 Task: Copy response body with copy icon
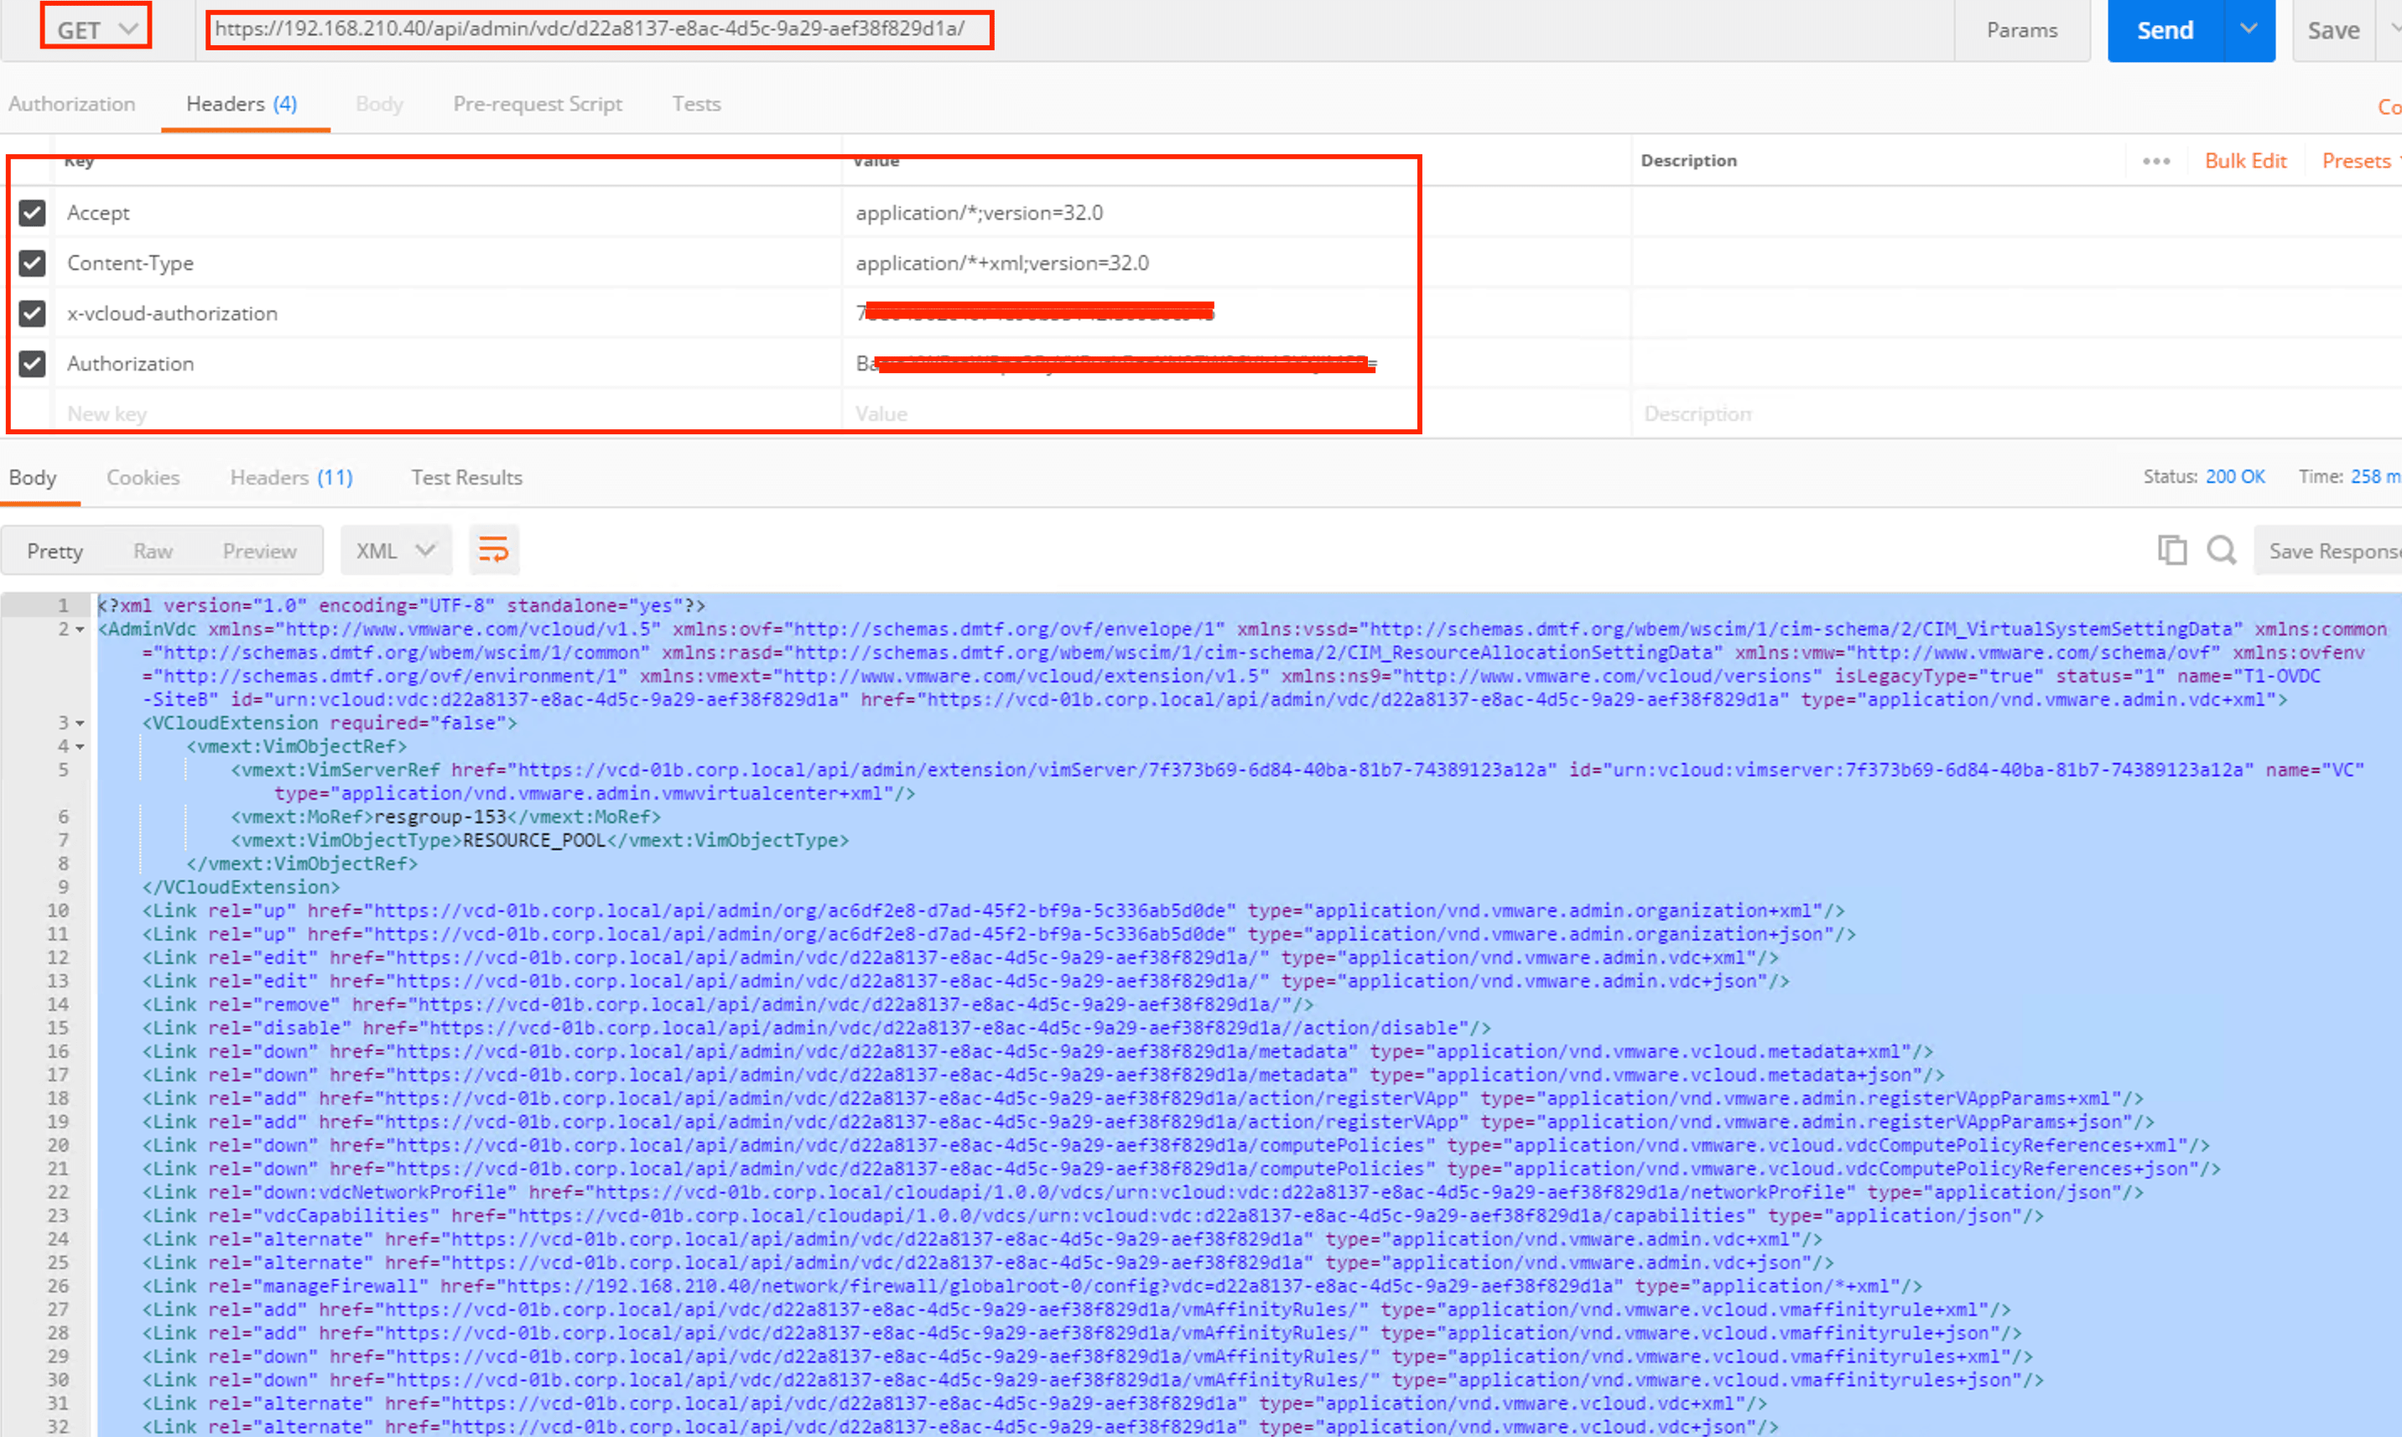[2171, 550]
